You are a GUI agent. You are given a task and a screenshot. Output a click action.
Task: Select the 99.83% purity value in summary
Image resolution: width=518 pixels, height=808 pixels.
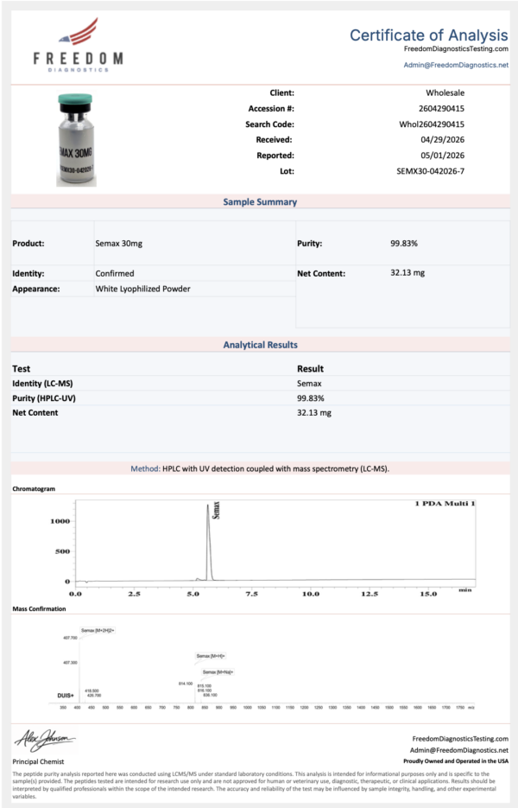click(404, 243)
